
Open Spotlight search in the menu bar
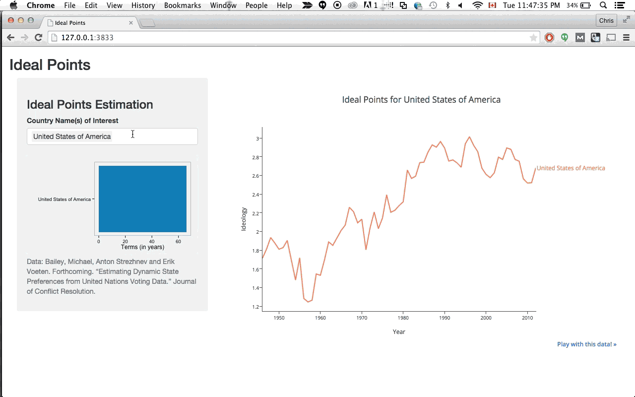click(x=603, y=5)
